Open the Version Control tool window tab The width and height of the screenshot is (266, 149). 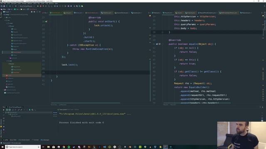coord(24,140)
